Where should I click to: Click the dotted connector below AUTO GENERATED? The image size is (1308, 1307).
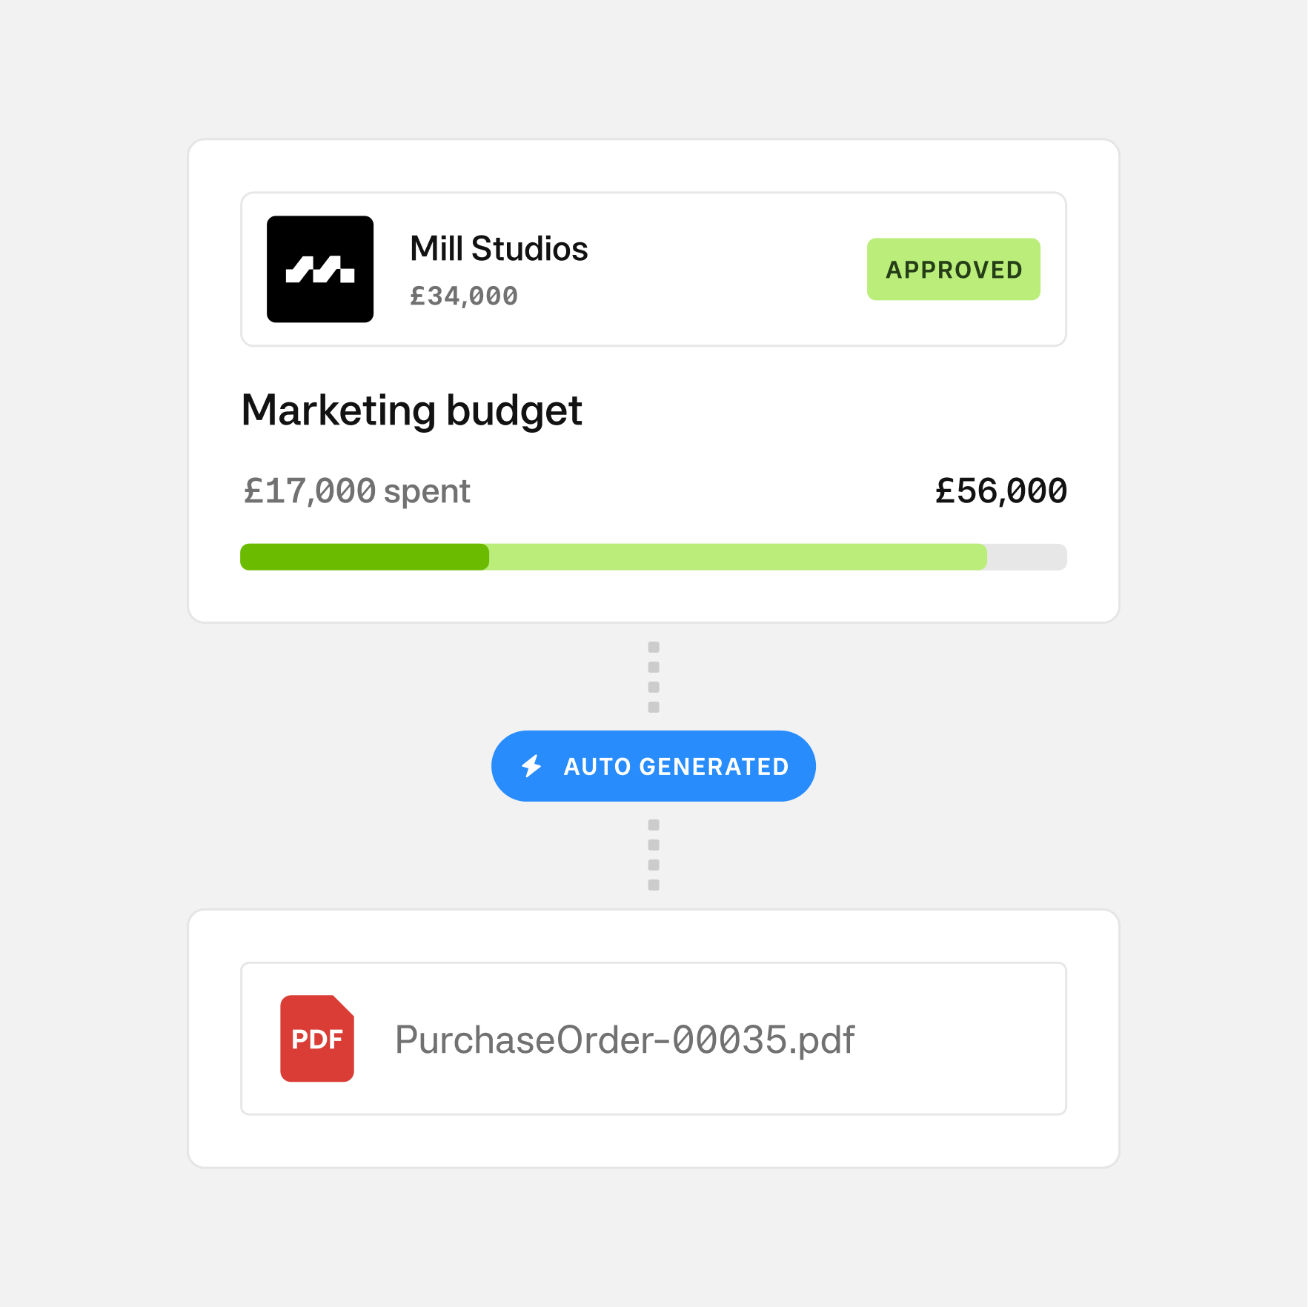tap(654, 855)
